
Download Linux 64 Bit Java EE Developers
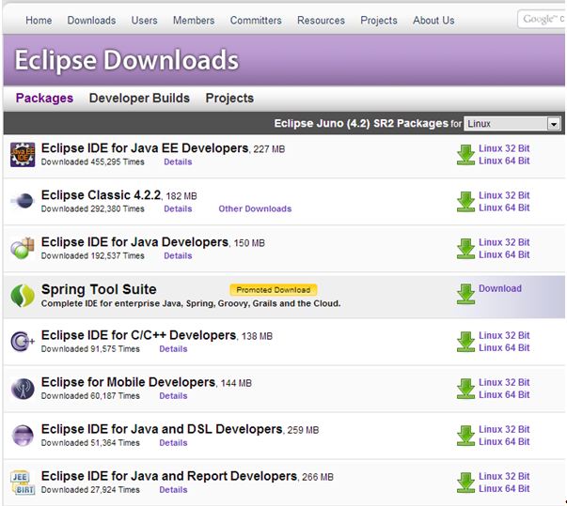[x=504, y=161]
